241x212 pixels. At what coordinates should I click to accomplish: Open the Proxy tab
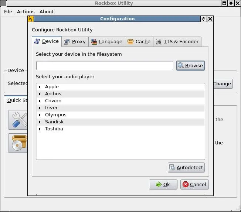pyautogui.click(x=75, y=42)
